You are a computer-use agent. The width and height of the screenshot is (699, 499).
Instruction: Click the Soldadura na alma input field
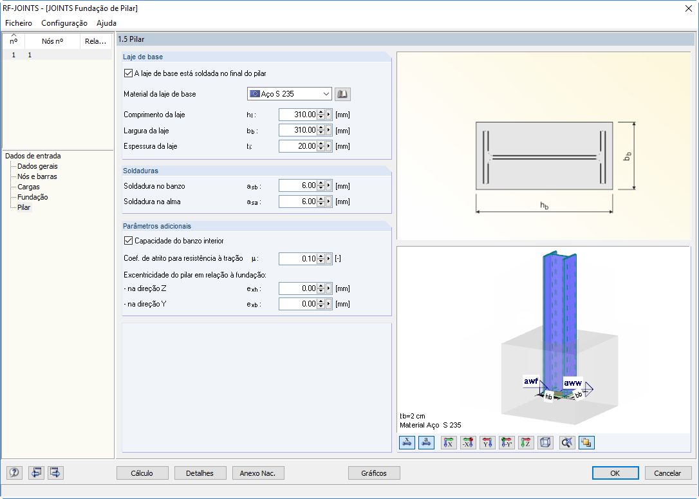coord(298,202)
